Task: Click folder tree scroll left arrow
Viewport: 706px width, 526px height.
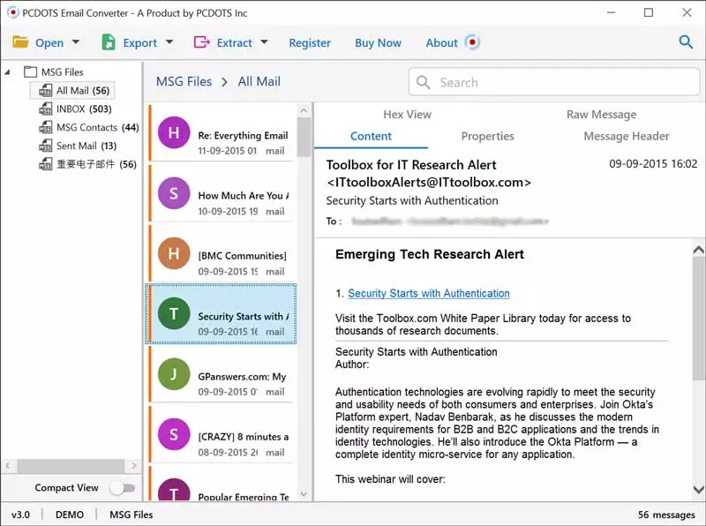Action: (8, 465)
